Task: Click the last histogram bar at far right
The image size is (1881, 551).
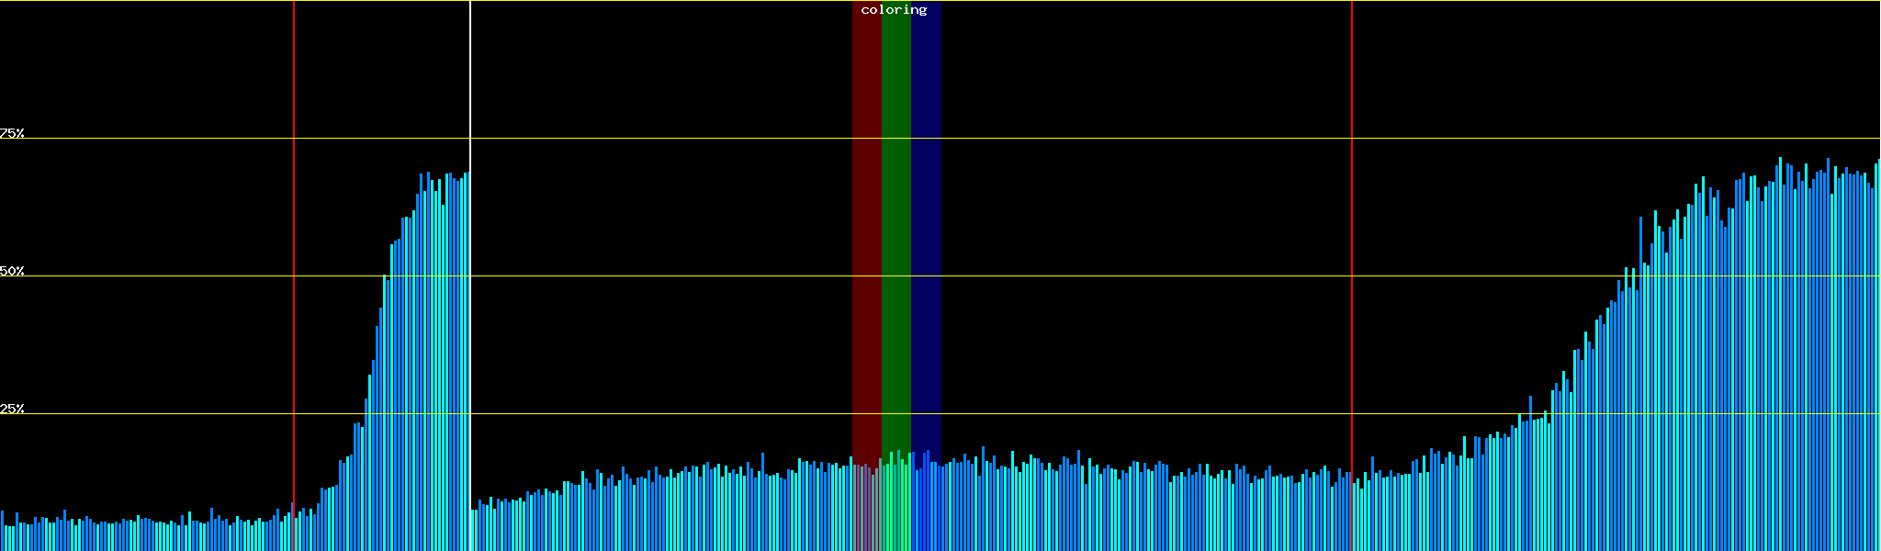Action: 1876,367
